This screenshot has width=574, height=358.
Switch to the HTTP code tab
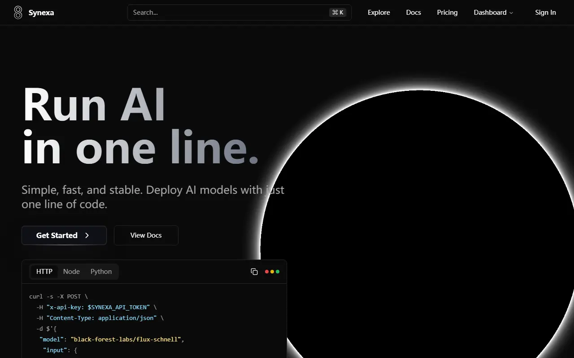click(x=44, y=272)
